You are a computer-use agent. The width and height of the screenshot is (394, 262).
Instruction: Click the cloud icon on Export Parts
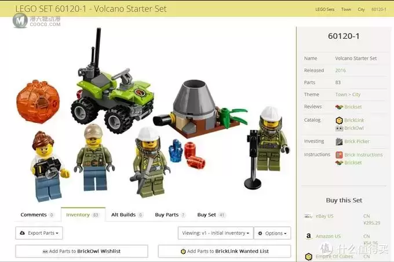pos(23,233)
